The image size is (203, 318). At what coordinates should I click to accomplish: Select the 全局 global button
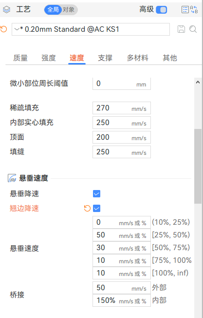click(53, 10)
